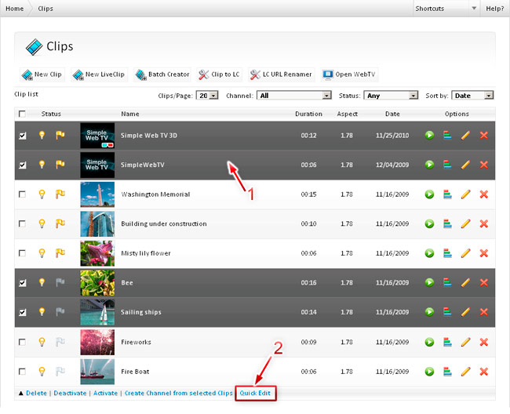Edit the Building under construction clip

pyautogui.click(x=465, y=223)
